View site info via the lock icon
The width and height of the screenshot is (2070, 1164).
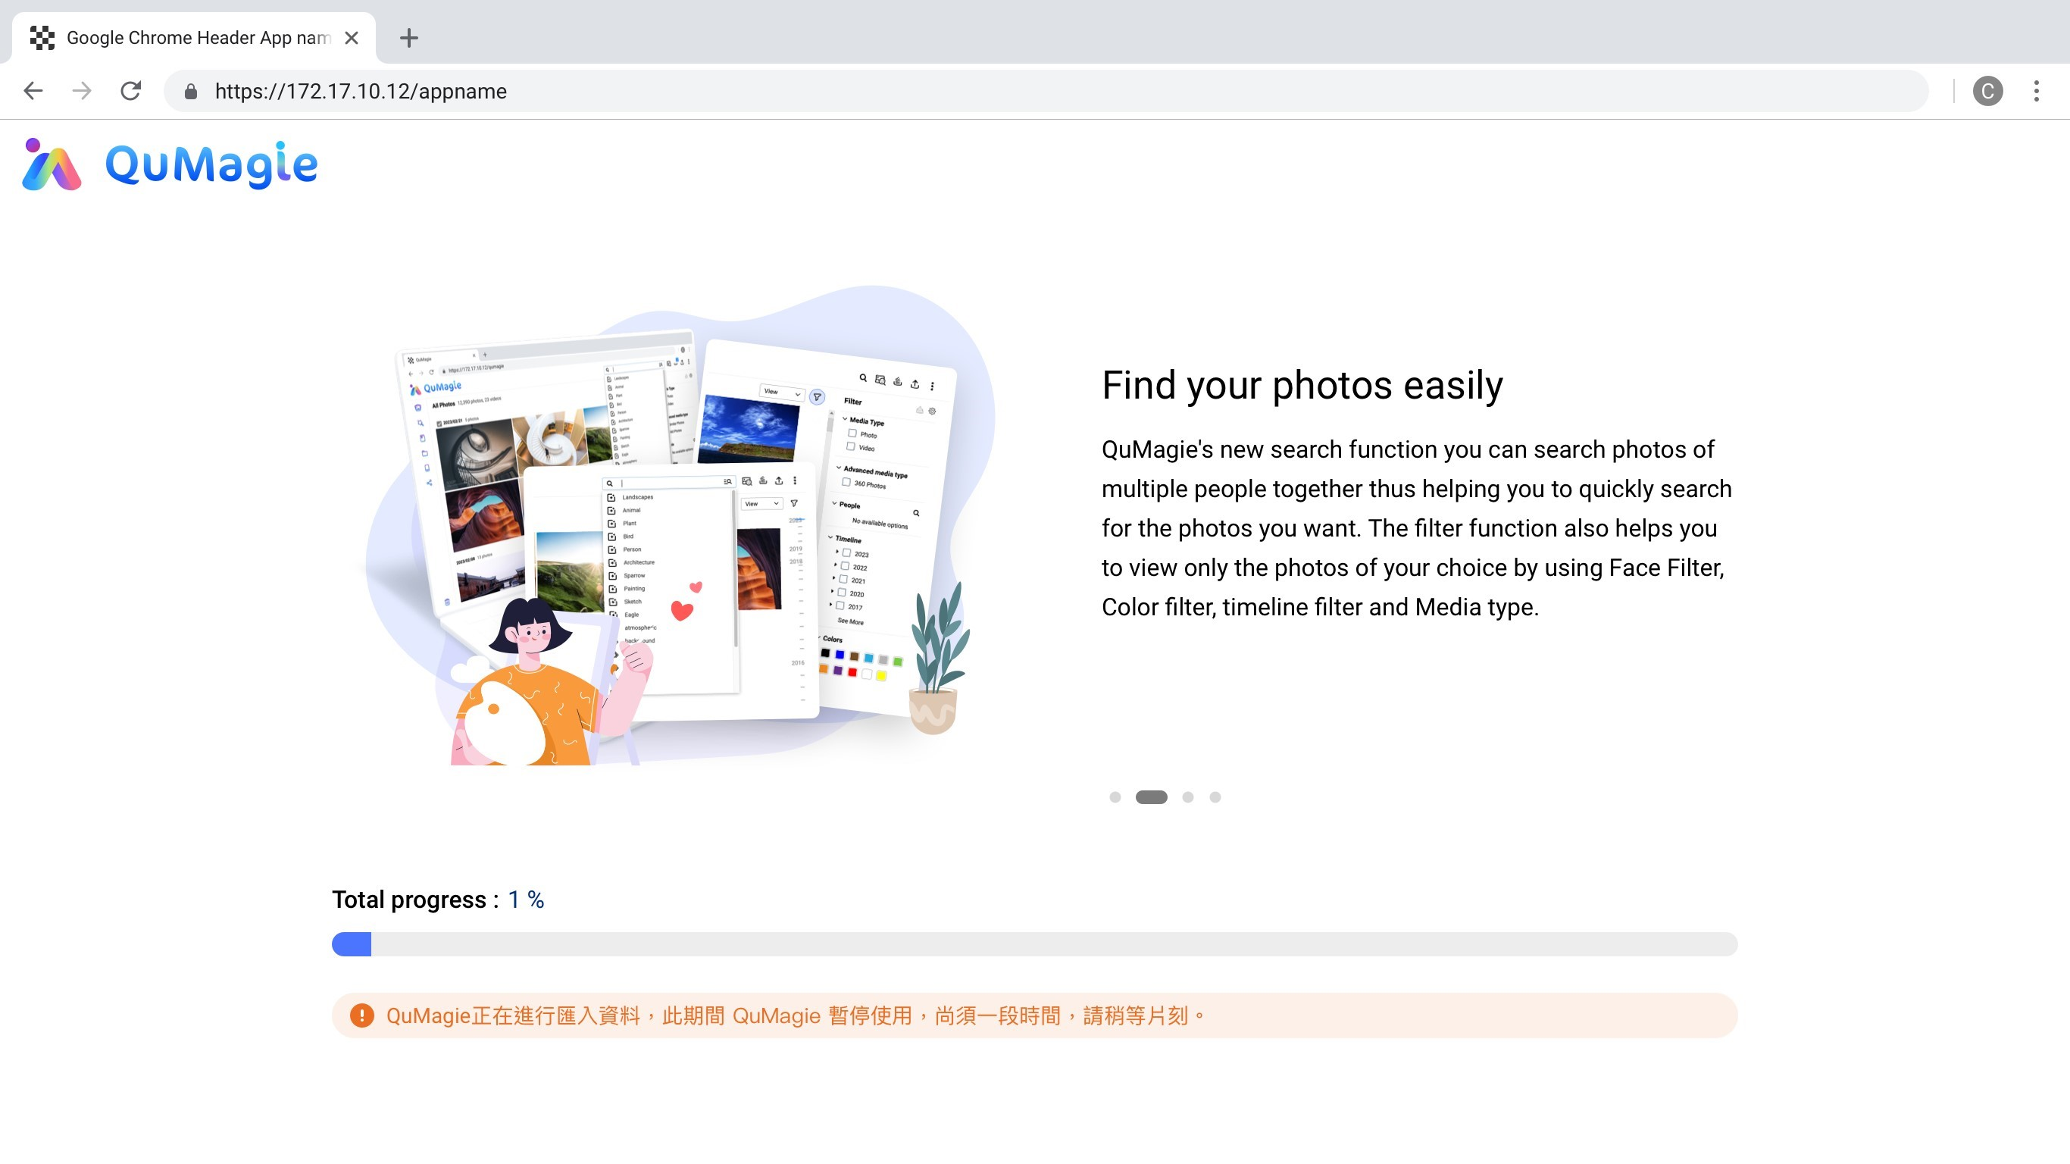190,92
